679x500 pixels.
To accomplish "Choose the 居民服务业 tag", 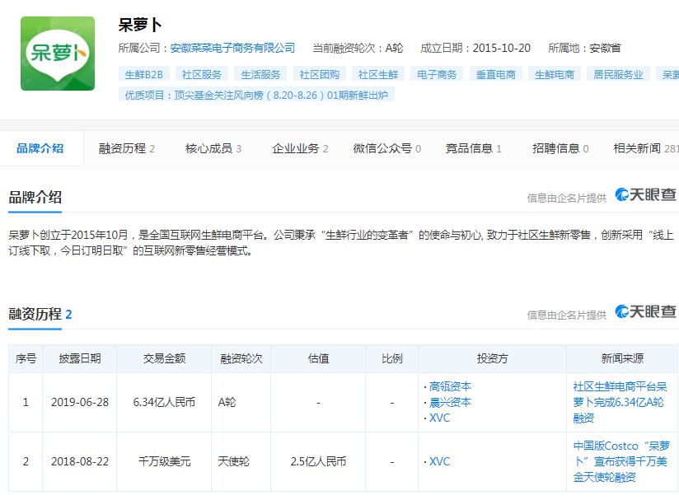I will [x=618, y=74].
